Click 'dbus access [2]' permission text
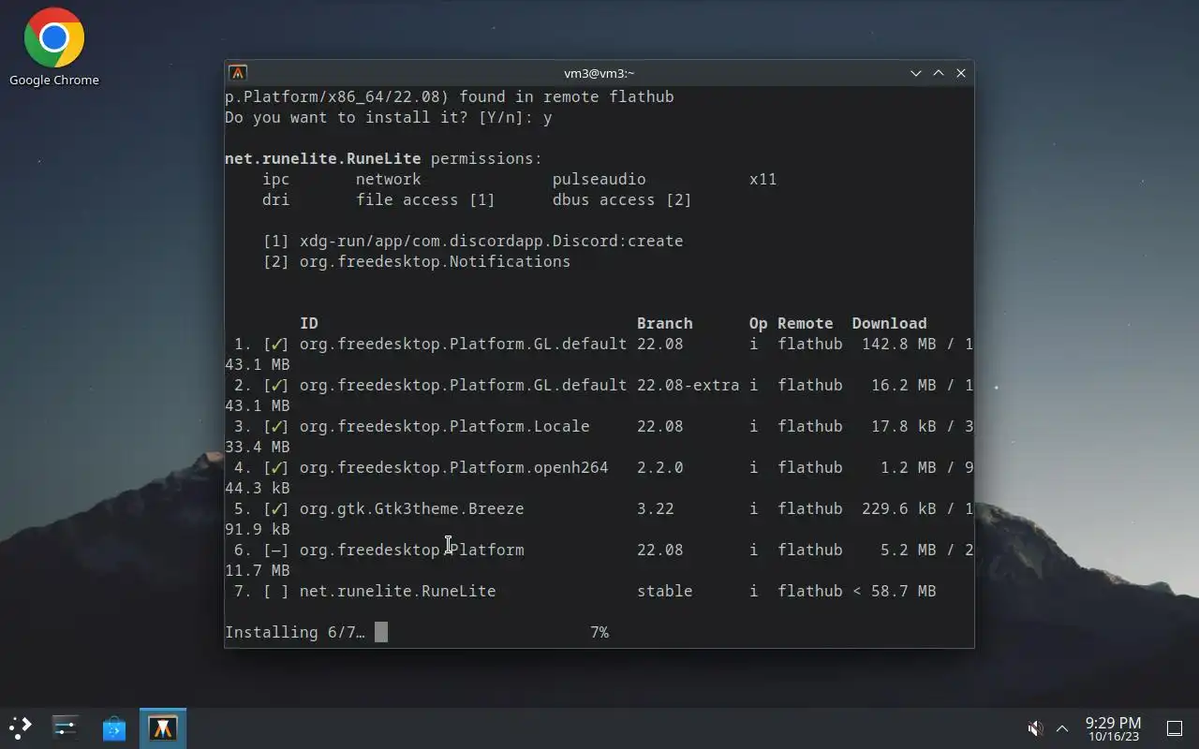 pyautogui.click(x=622, y=199)
